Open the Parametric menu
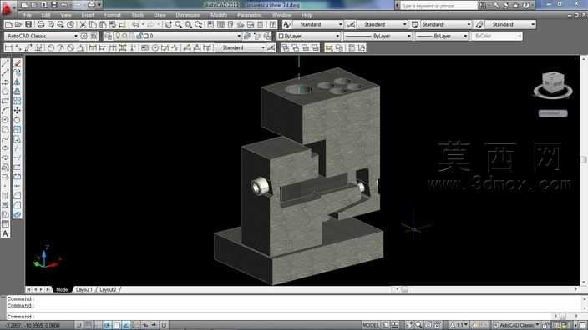588x330 pixels. 250,15
